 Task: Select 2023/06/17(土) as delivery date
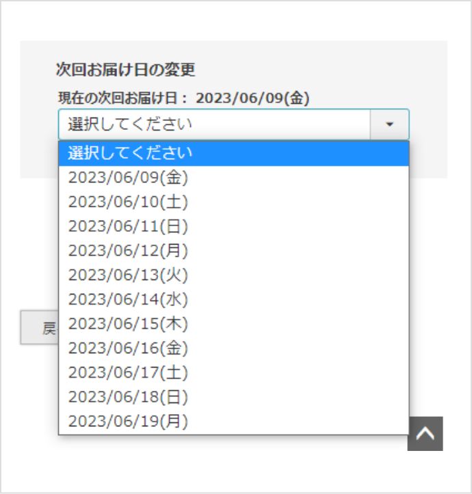[x=233, y=372]
